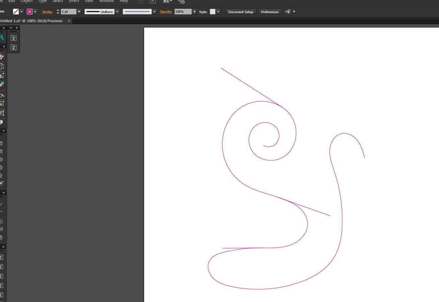Open the Uniform width profile dropdown
This screenshot has height=302, width=439.
117,12
